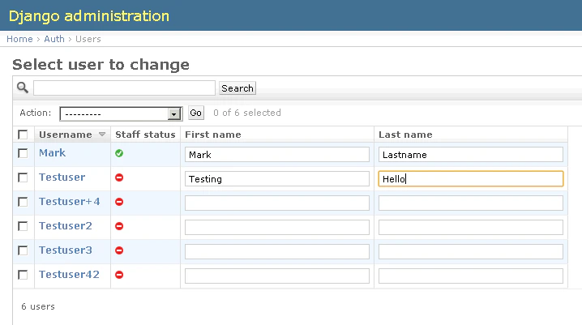Screen dimensions: 582x325
Task: Click Mark's first name field
Action: point(277,154)
